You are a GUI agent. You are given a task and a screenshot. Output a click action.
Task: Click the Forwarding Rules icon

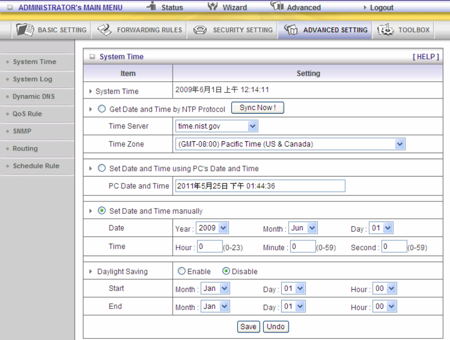104,30
